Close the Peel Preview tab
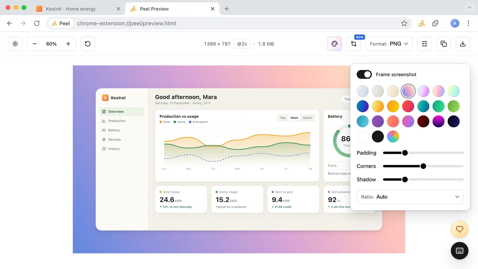This screenshot has width=478, height=269. click(213, 9)
